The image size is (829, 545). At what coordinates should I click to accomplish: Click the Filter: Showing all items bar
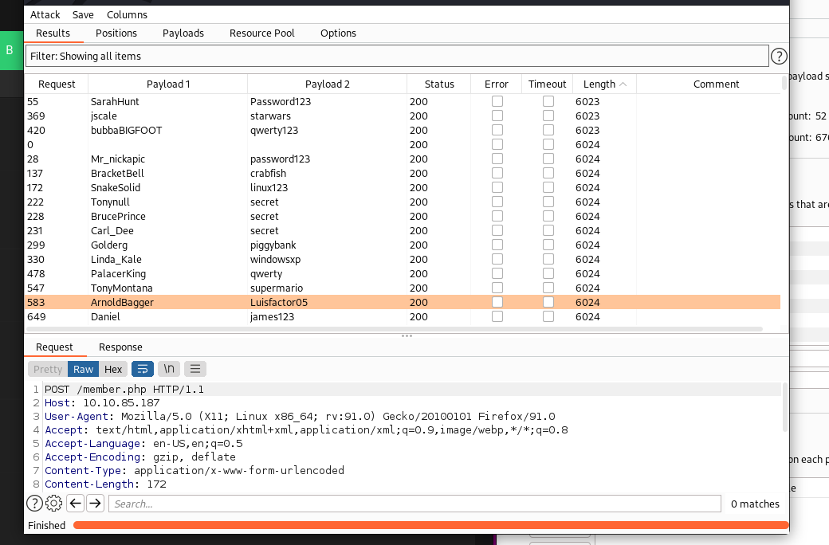point(396,57)
